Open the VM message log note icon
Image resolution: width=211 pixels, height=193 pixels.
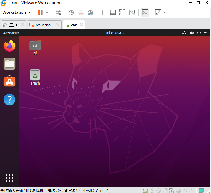[x=201, y=191]
